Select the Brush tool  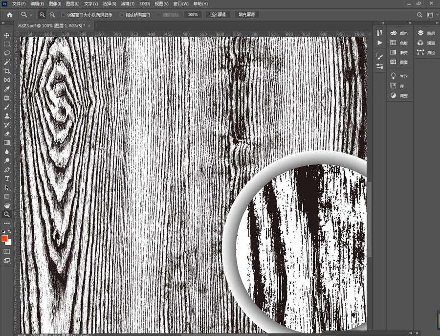[7, 107]
